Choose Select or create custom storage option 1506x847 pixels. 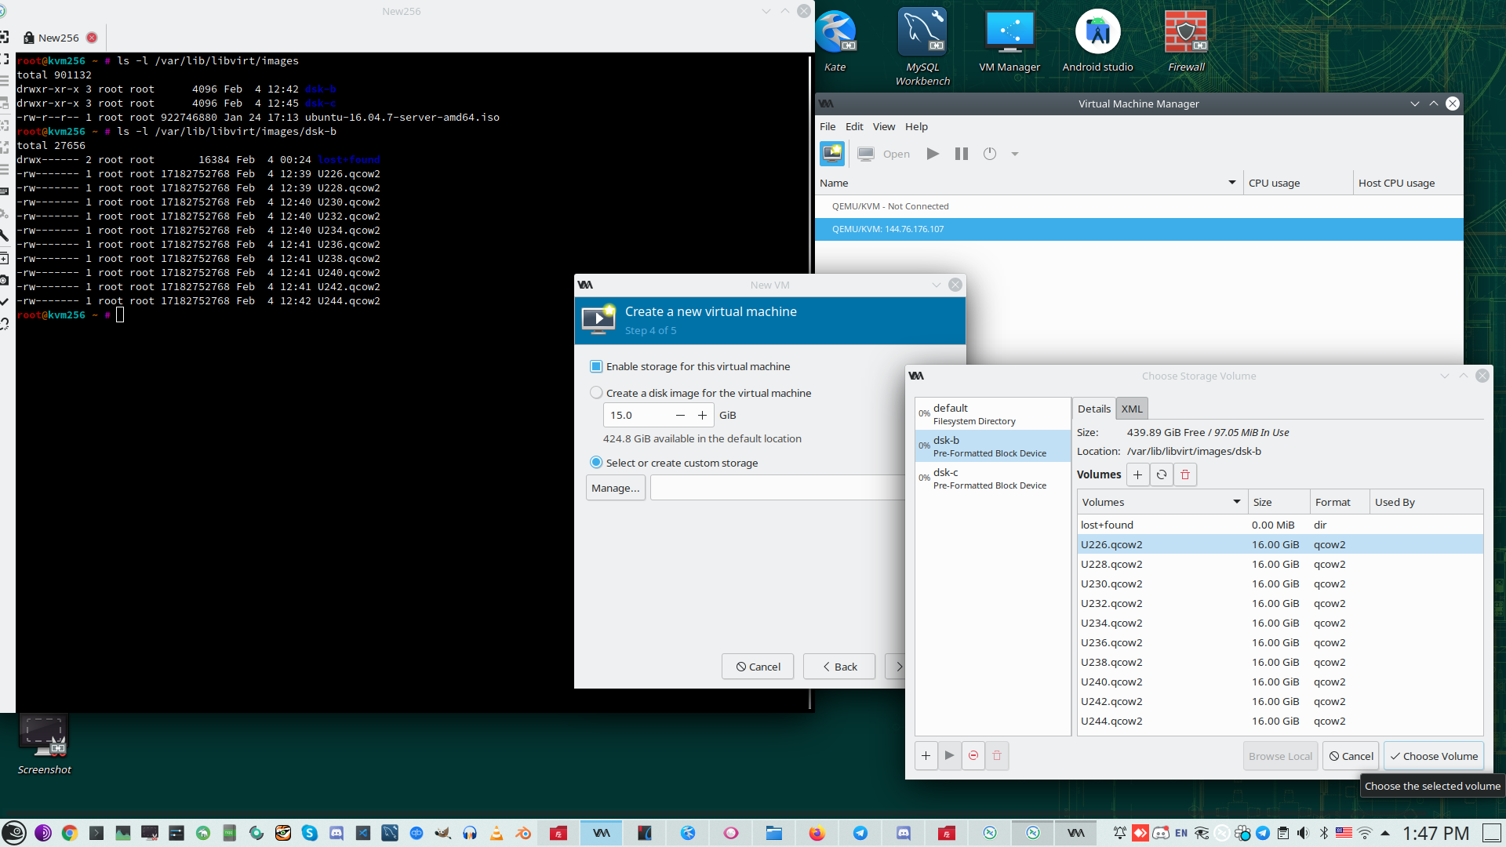point(596,463)
